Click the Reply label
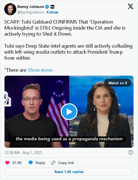 point(40,163)
